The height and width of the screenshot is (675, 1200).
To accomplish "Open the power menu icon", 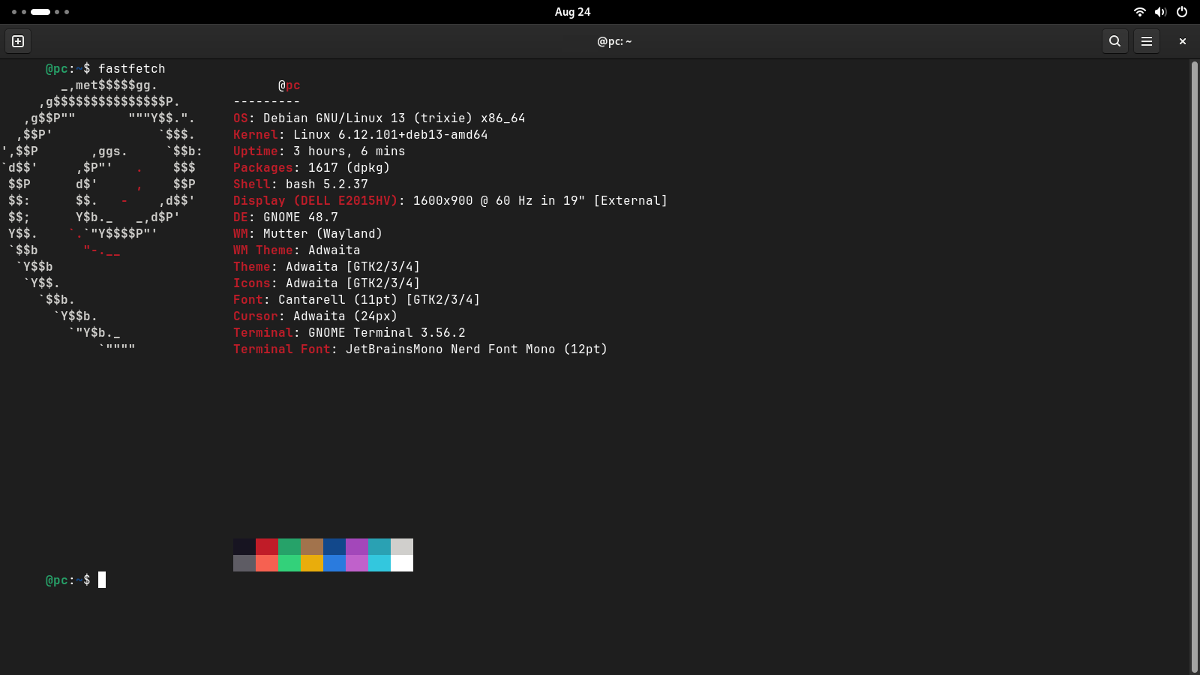I will click(x=1181, y=12).
